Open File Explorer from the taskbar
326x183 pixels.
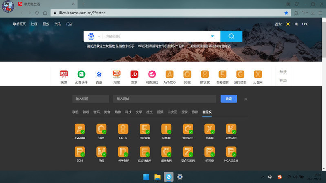pos(157,177)
